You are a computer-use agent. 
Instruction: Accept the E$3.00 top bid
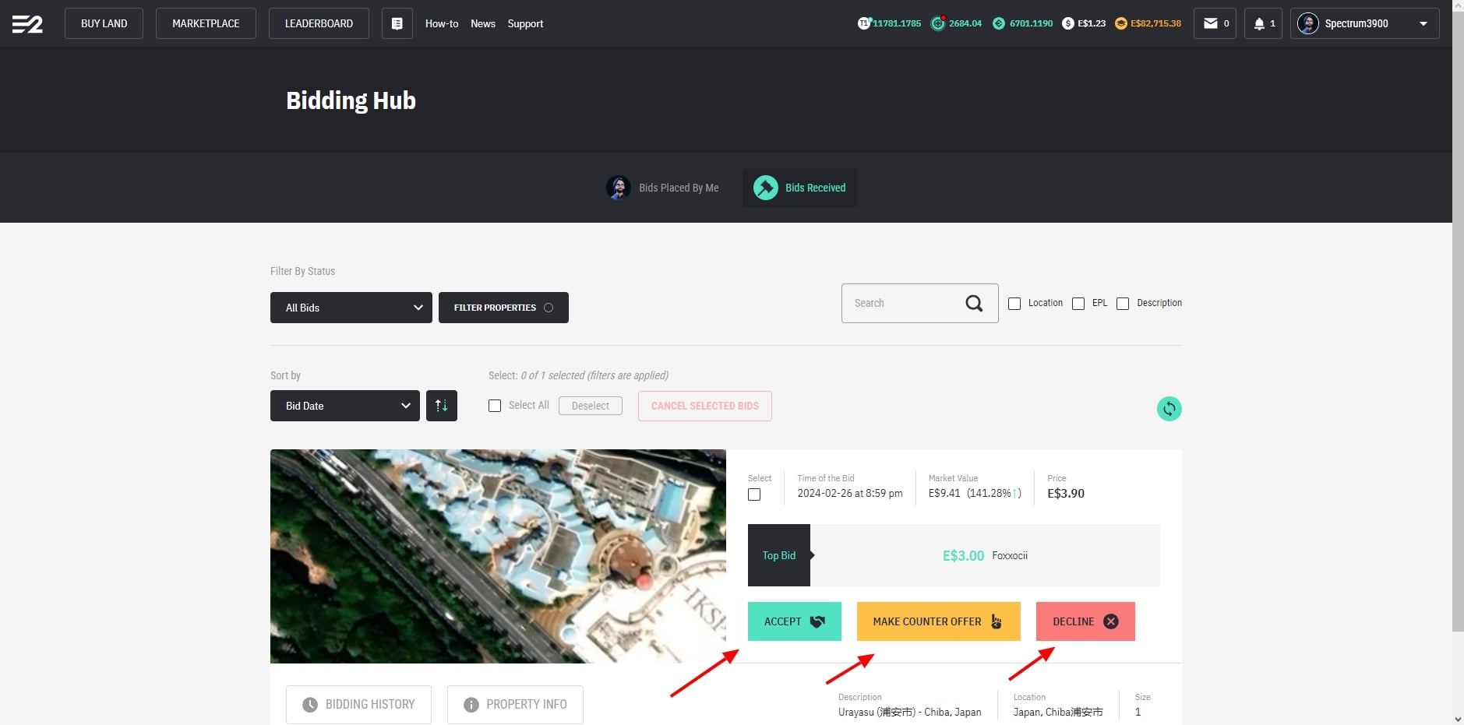pos(794,621)
